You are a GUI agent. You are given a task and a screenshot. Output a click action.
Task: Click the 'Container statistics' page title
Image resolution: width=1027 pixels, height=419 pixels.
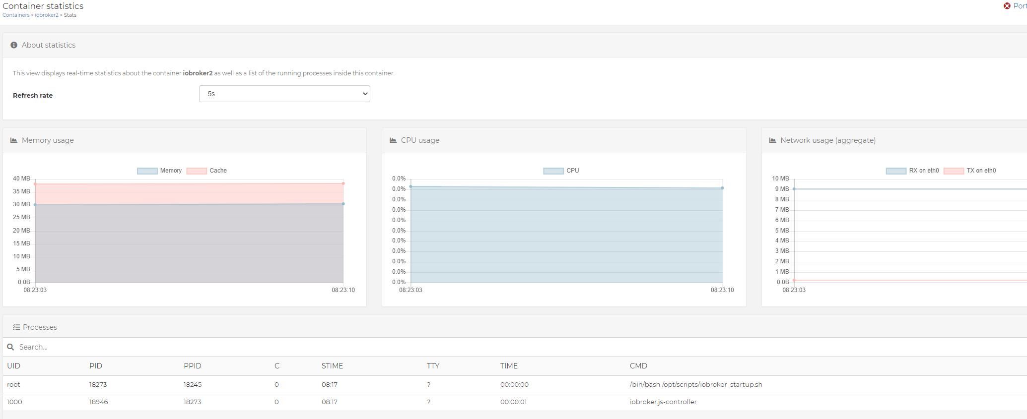pos(43,6)
